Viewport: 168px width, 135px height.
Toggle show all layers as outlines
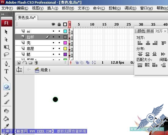65,24
